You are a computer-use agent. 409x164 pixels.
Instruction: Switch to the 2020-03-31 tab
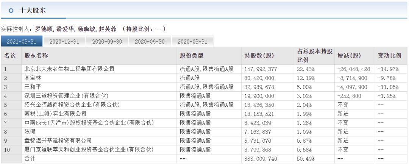pyautogui.click(x=192, y=42)
